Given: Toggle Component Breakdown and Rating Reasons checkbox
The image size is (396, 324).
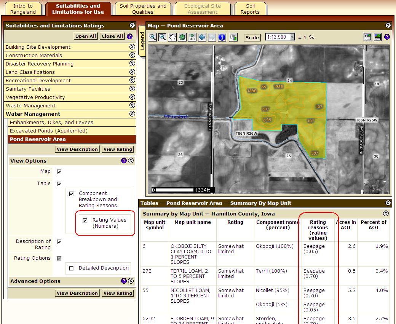Looking at the screenshot, I should coord(71,194).
